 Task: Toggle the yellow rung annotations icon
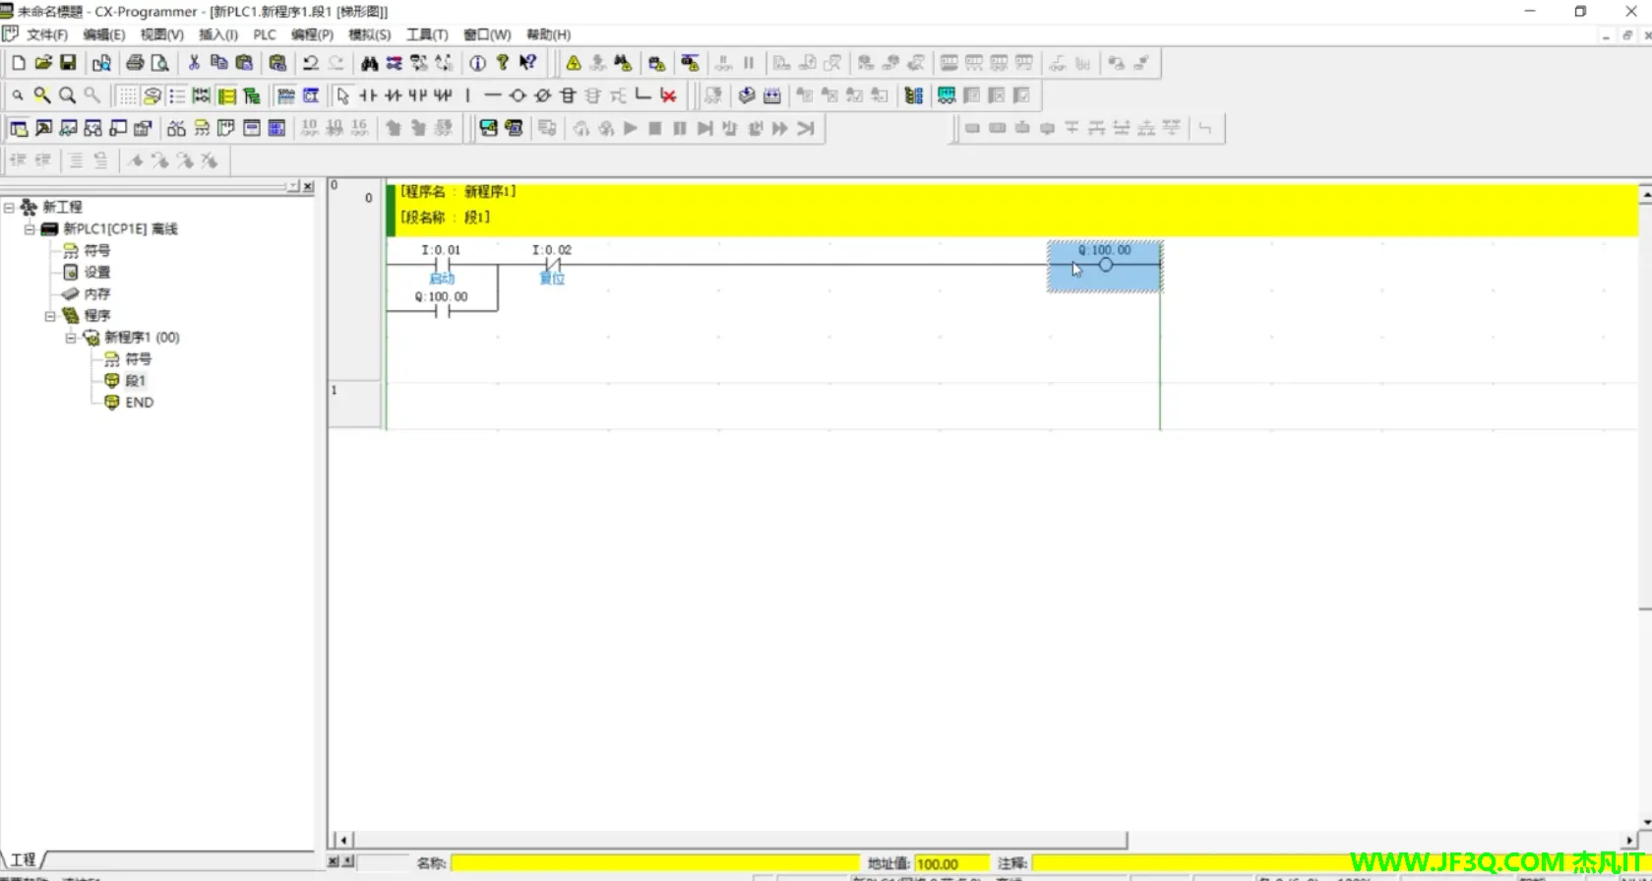[227, 95]
